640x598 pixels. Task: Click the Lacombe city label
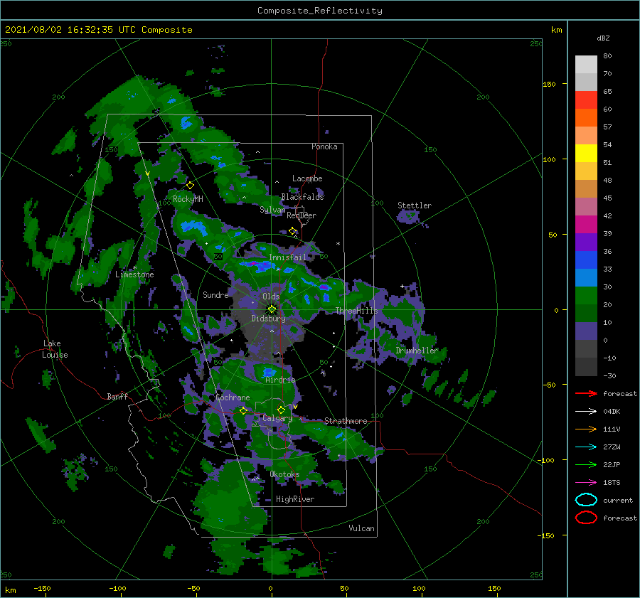point(307,178)
